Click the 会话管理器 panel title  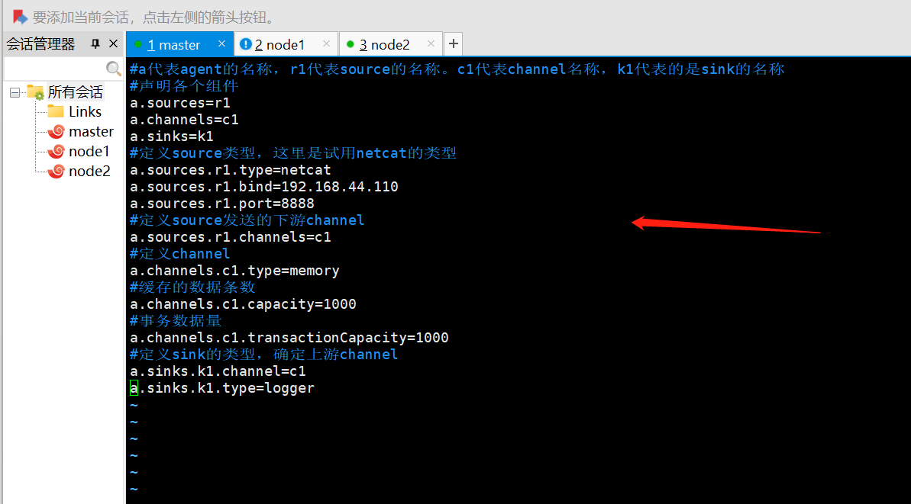click(x=40, y=44)
